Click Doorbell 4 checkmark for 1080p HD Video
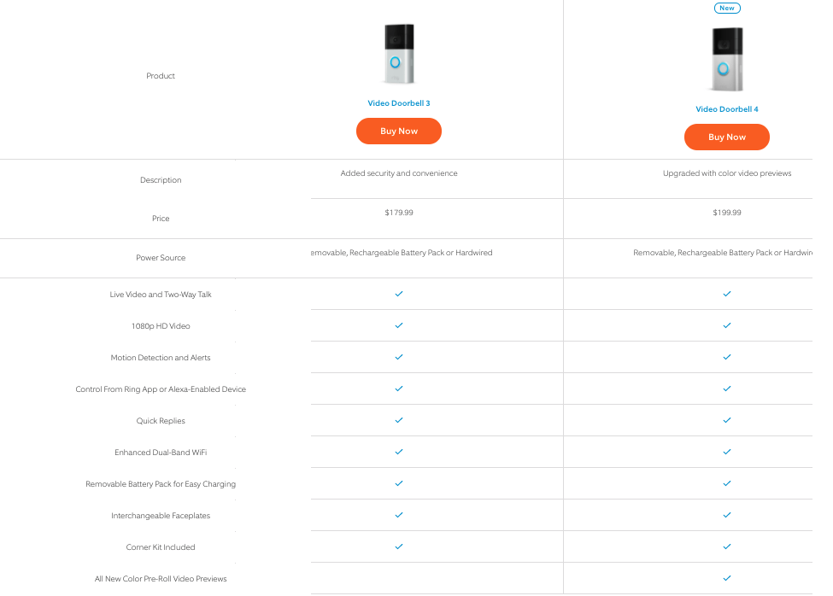Image resolution: width=833 pixels, height=596 pixels. [x=727, y=325]
